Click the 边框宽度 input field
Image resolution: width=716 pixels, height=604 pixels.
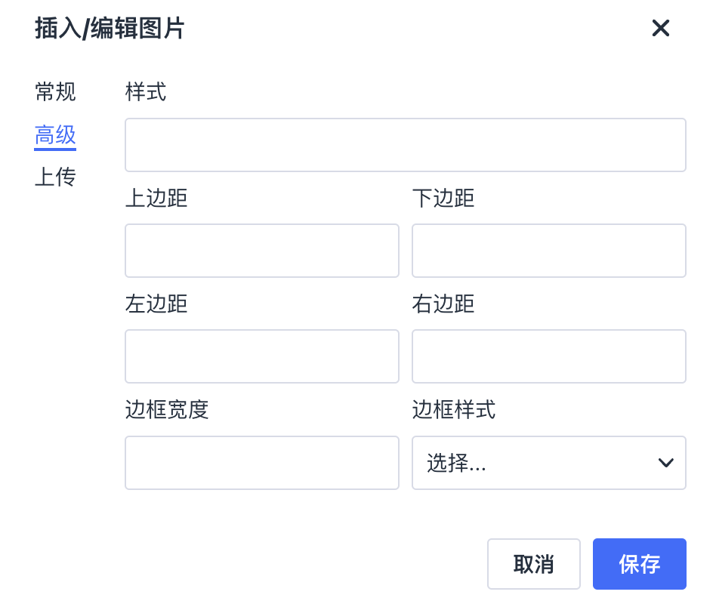pyautogui.click(x=261, y=463)
